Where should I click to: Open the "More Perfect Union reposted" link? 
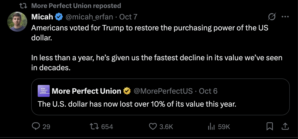[x=76, y=6]
